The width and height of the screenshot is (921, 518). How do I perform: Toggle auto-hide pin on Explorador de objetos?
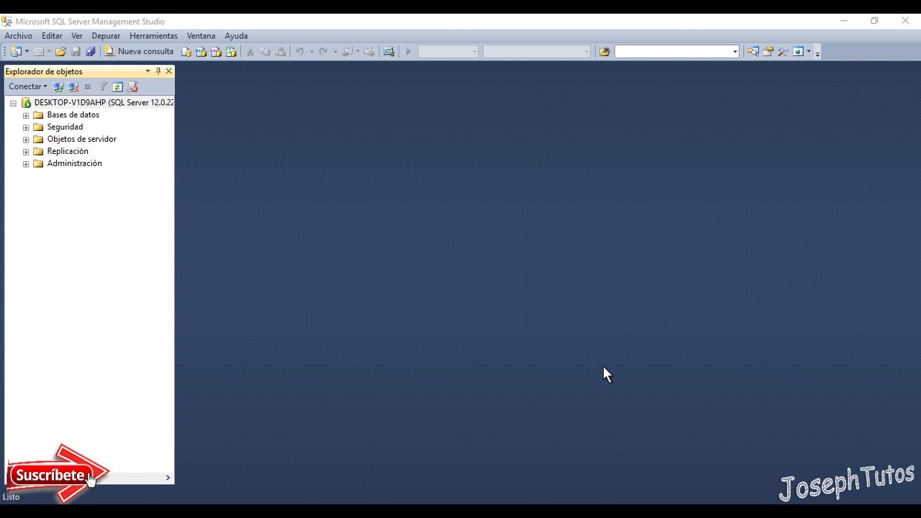click(x=158, y=71)
